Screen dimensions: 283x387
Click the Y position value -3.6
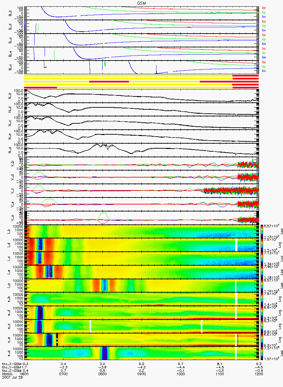click(102, 367)
